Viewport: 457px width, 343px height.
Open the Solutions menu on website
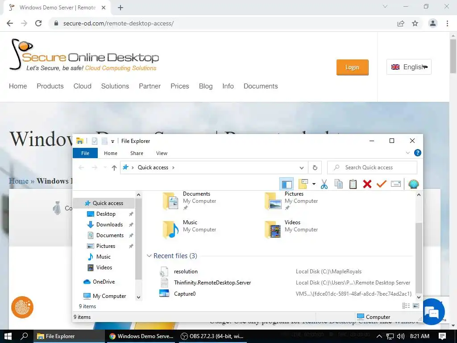coord(115,86)
